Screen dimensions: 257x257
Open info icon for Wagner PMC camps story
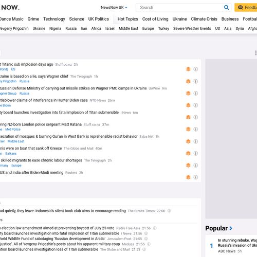point(196,93)
